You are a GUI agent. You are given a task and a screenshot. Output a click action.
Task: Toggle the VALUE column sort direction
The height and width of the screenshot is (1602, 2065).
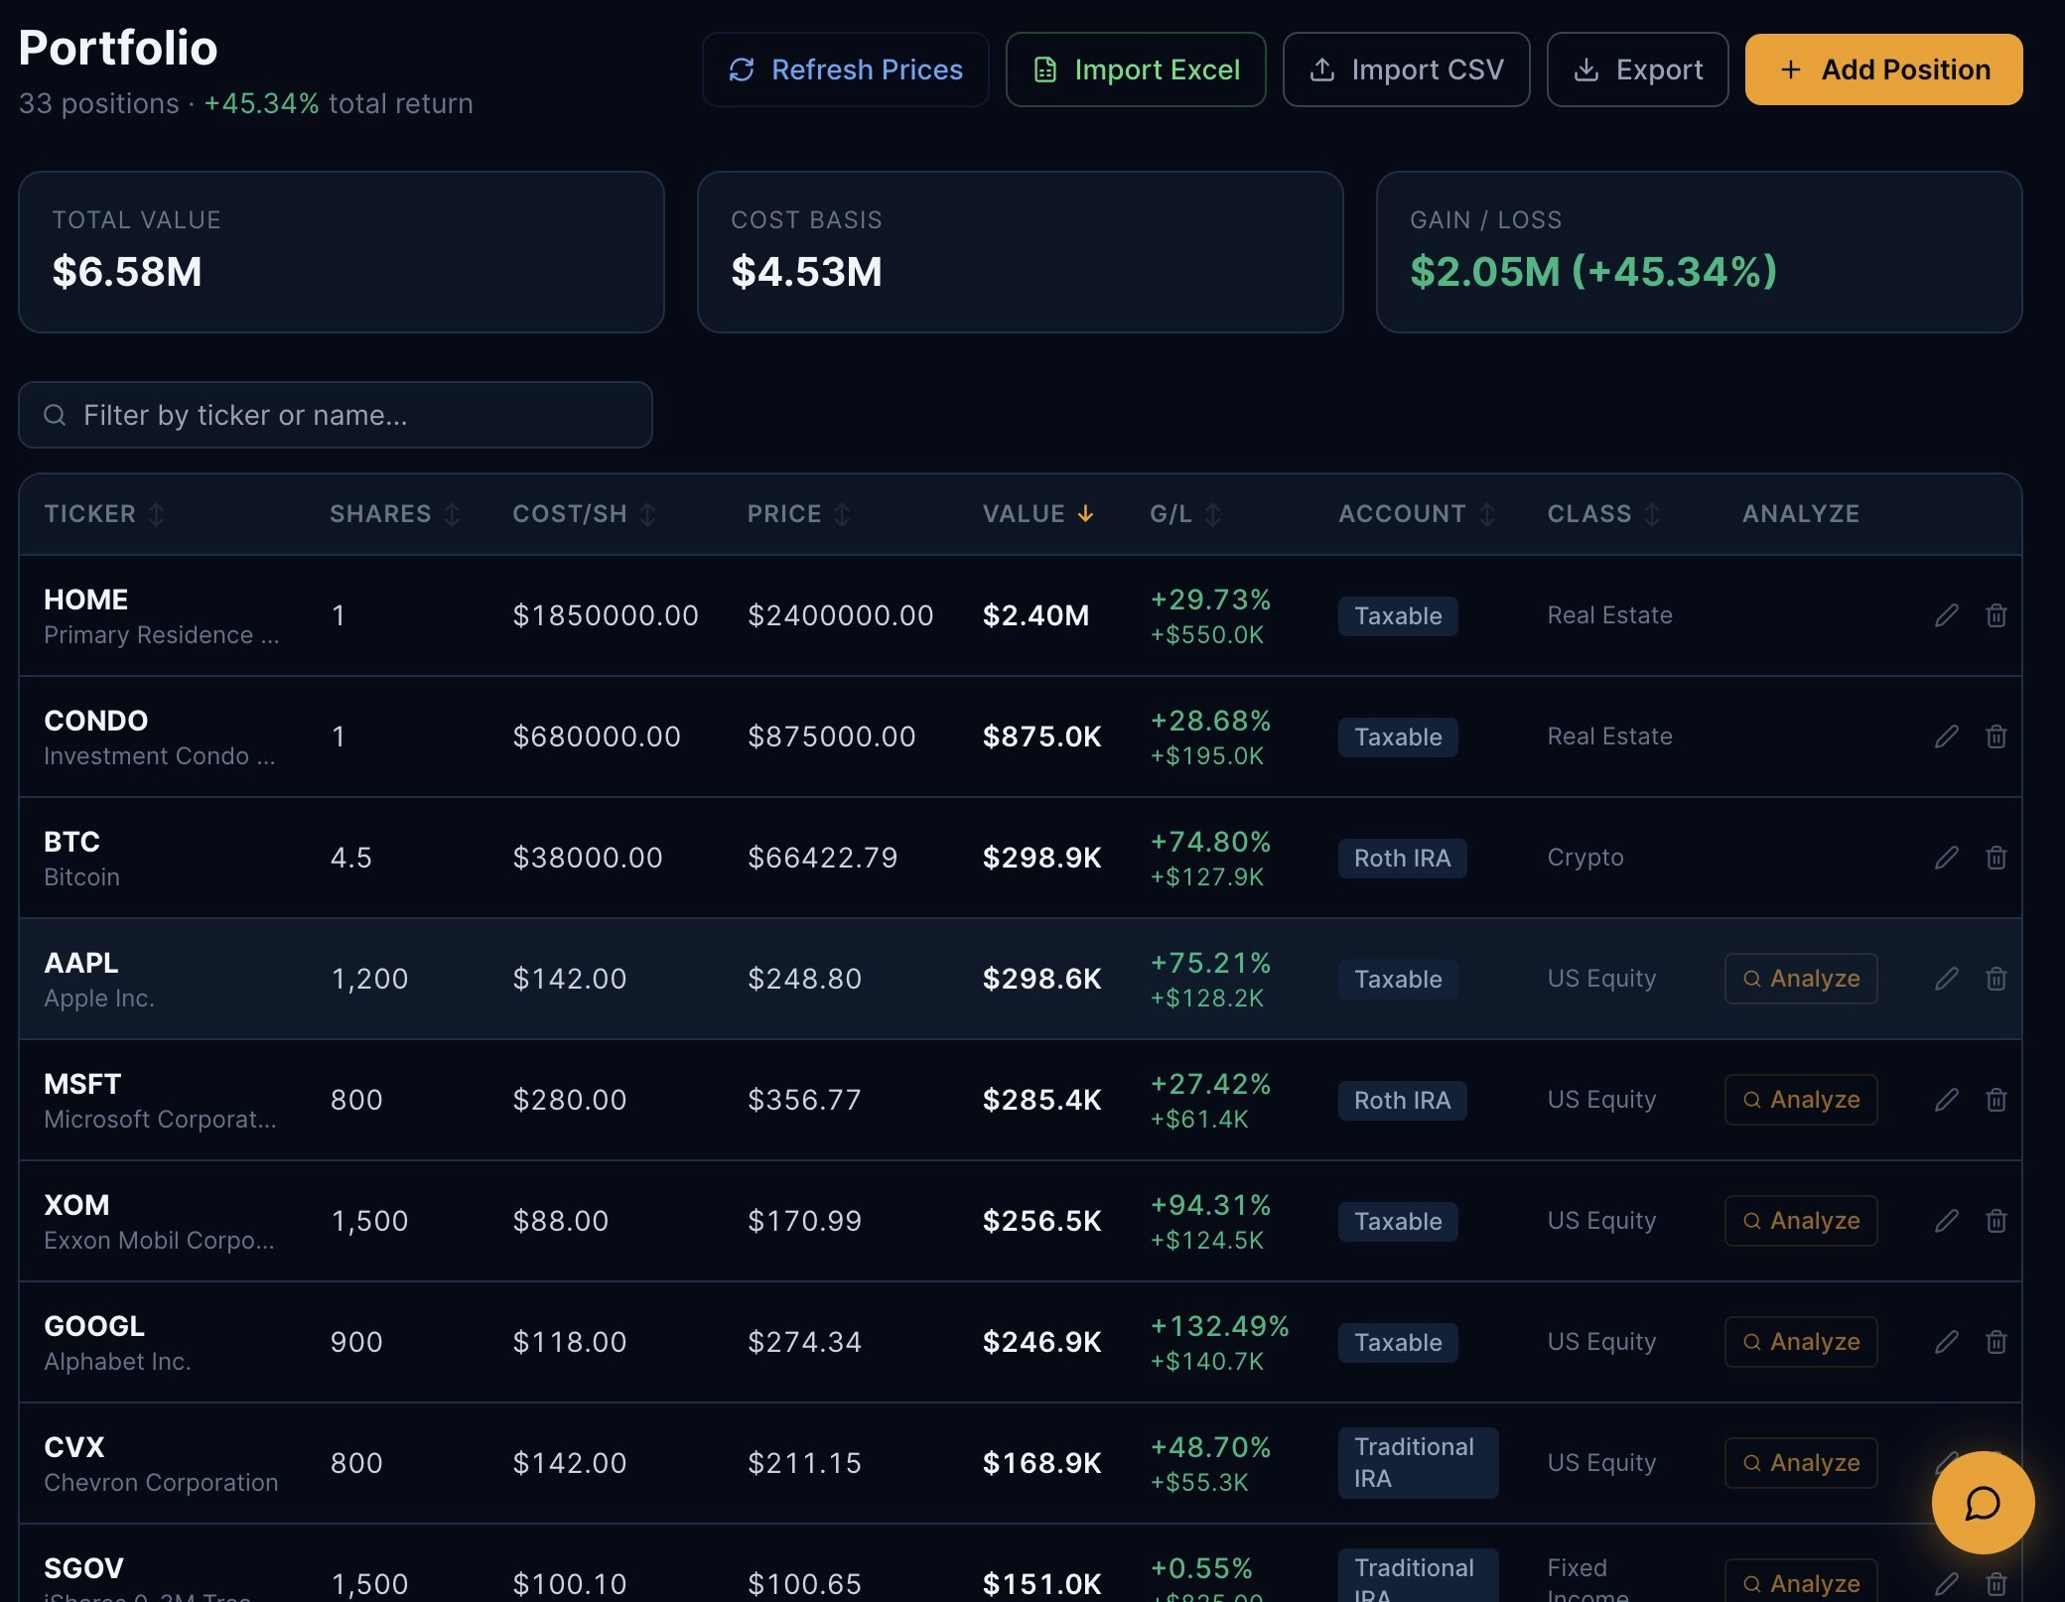click(x=1085, y=514)
